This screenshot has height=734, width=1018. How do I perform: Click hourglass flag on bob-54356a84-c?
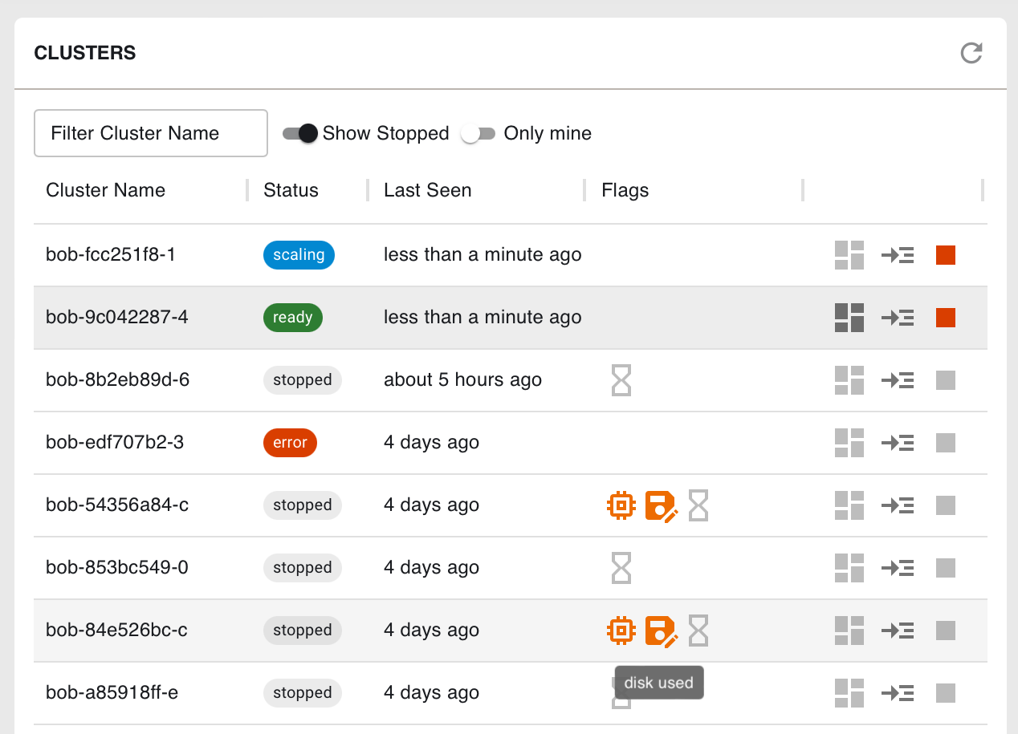click(698, 505)
